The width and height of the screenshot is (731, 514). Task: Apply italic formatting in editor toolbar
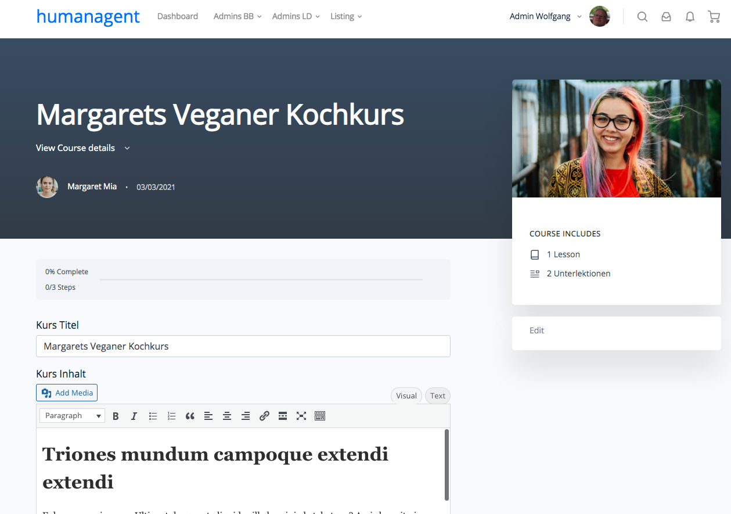click(x=134, y=416)
